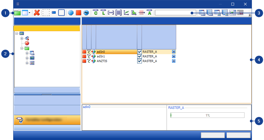
Task: Click the orange square toolbar icon
Action: (x=78, y=13)
